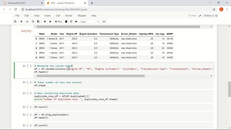Interrupt the kernel stop icon
The height and width of the screenshot is (130, 231).
coord(66,22)
